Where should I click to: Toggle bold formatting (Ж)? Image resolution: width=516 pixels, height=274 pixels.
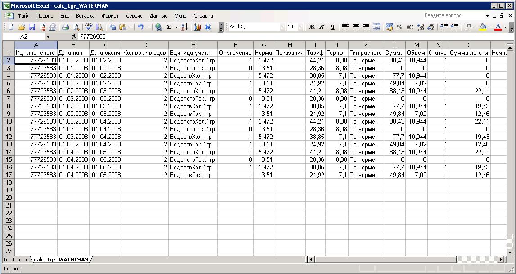pos(311,27)
